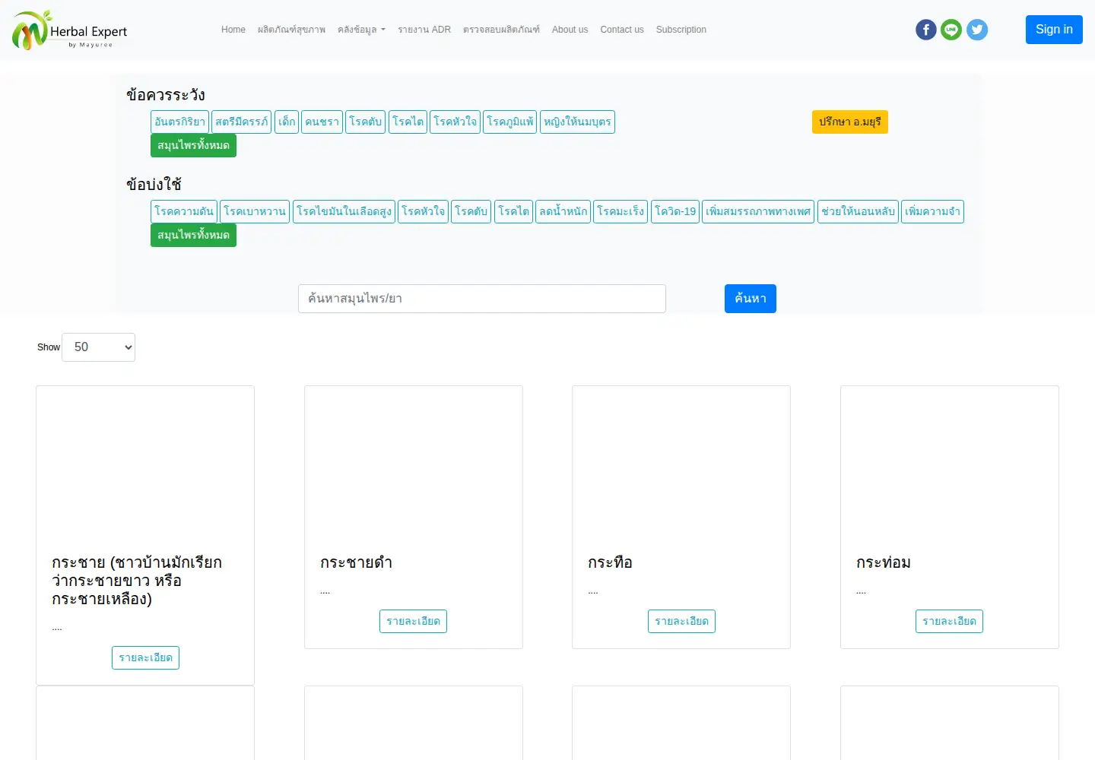Open the Show 50 entries dropdown
Viewport: 1095px width, 760px height.
[98, 347]
